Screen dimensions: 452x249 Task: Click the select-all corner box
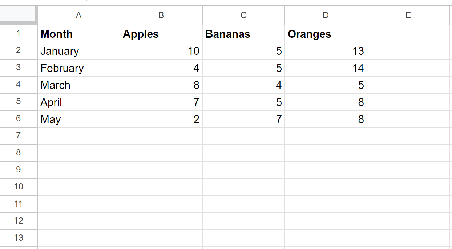[x=19, y=15]
